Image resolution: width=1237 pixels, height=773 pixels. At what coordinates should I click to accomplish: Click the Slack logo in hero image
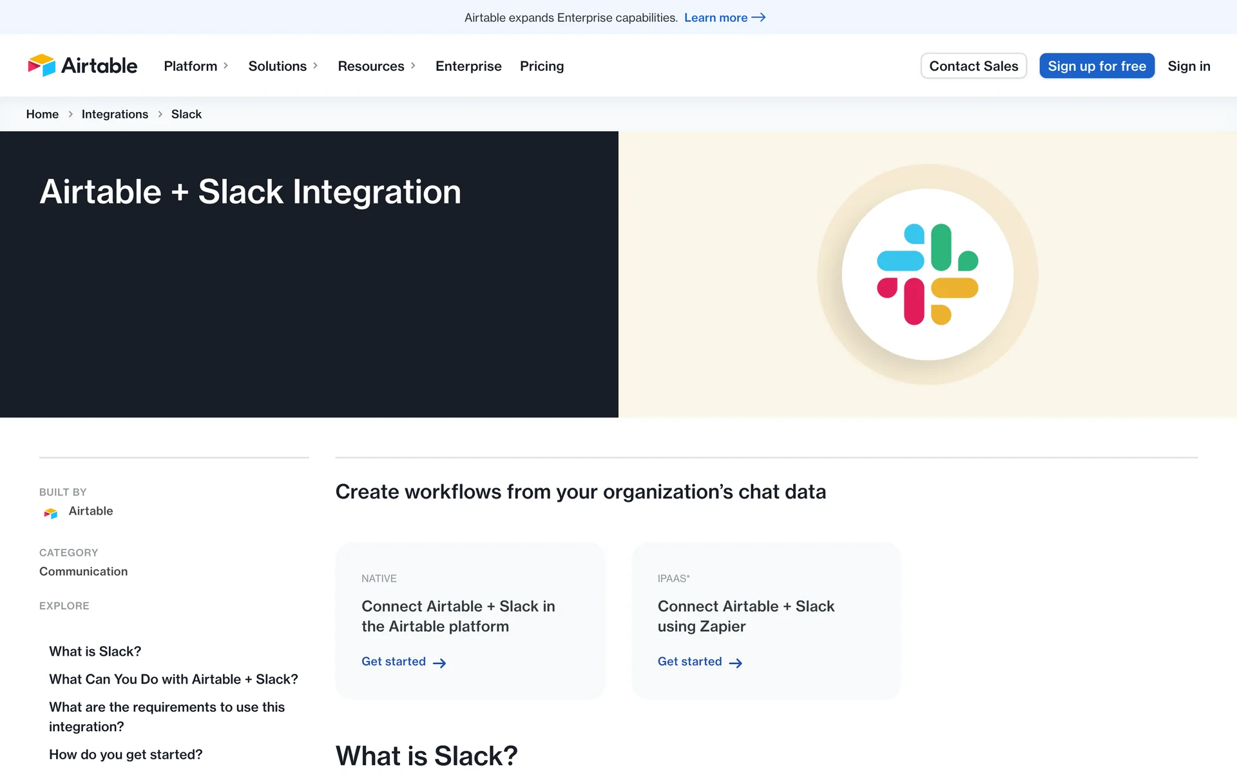pyautogui.click(x=927, y=274)
